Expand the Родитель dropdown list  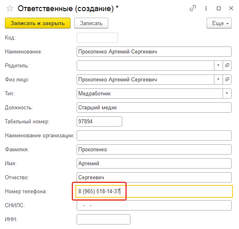(x=218, y=65)
